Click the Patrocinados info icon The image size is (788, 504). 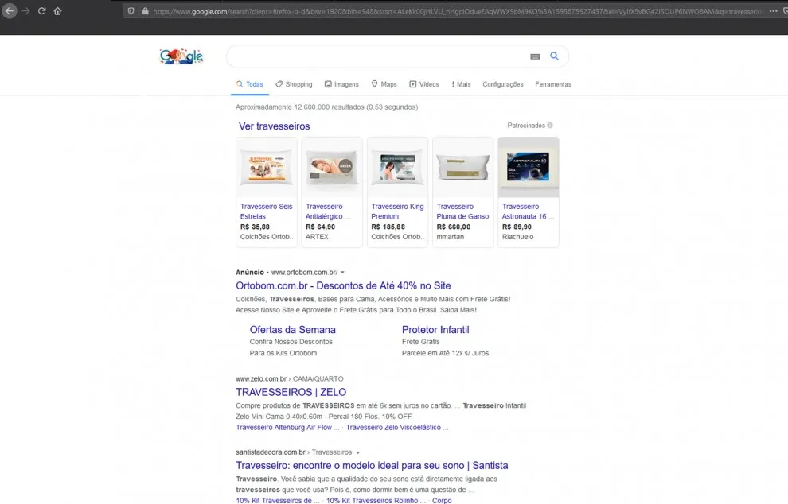[x=550, y=126]
